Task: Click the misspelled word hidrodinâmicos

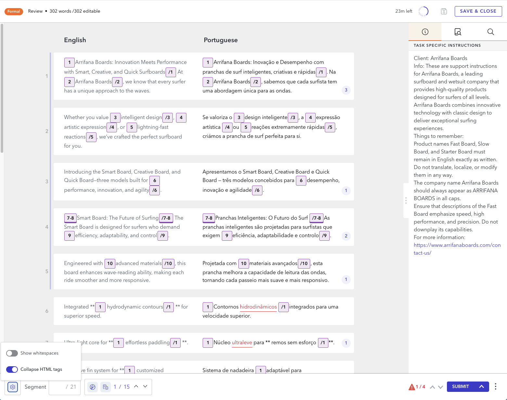Action: click(x=258, y=307)
